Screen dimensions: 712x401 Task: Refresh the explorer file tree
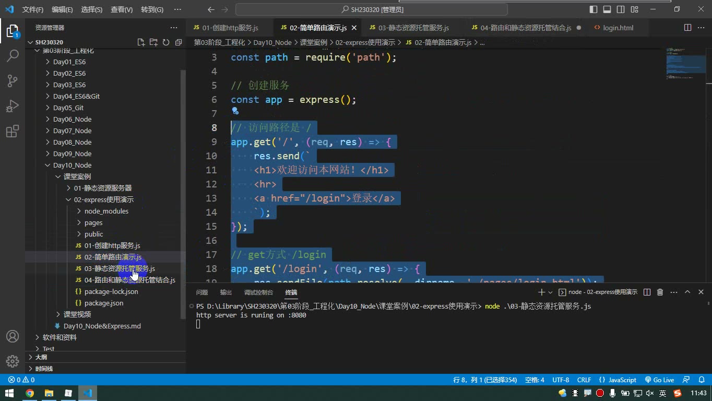[166, 42]
